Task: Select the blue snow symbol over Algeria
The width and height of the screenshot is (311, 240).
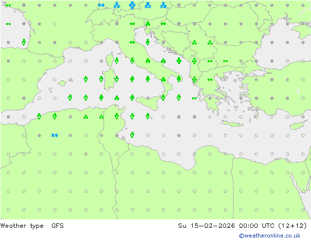Action: click(x=55, y=136)
